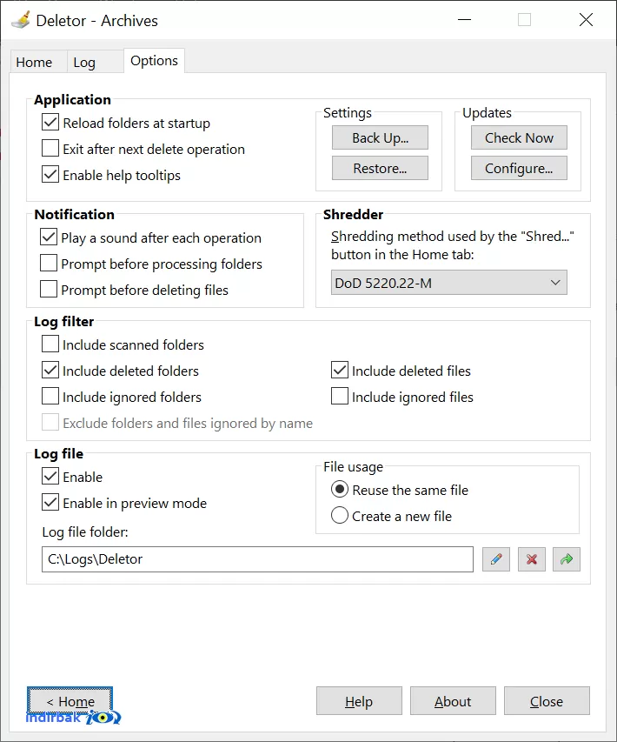Open the shredding method dropdown
The width and height of the screenshot is (617, 742).
[x=448, y=283]
